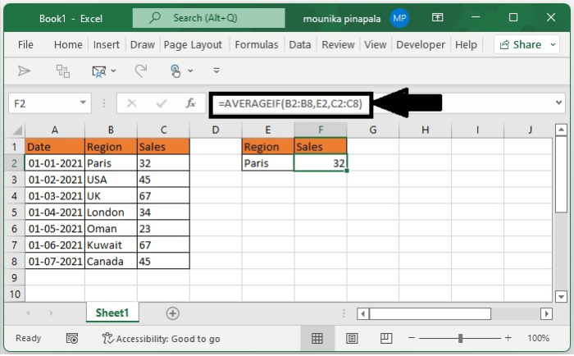Click the Canada cell
Image resolution: width=574 pixels, height=356 pixels.
[111, 261]
